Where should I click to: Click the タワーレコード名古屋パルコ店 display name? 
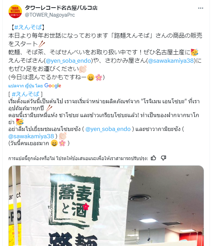(61, 8)
